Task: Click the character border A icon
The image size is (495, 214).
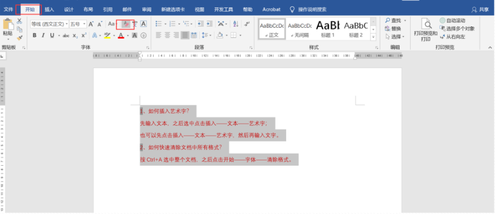Action: [x=143, y=24]
